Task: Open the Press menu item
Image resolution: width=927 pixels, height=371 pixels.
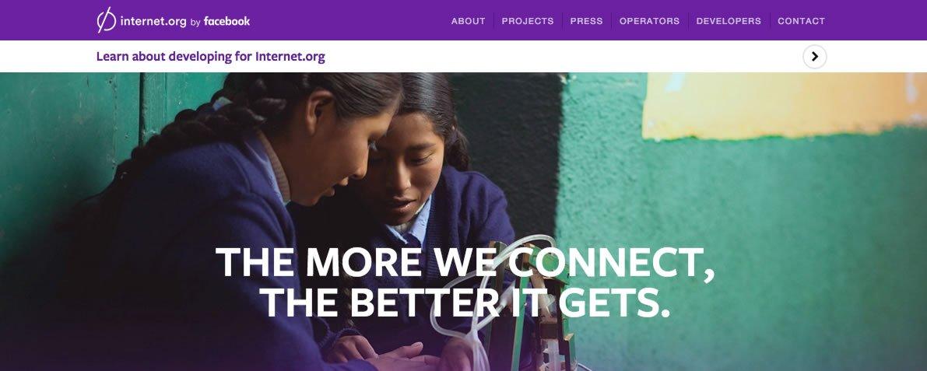Action: point(586,21)
